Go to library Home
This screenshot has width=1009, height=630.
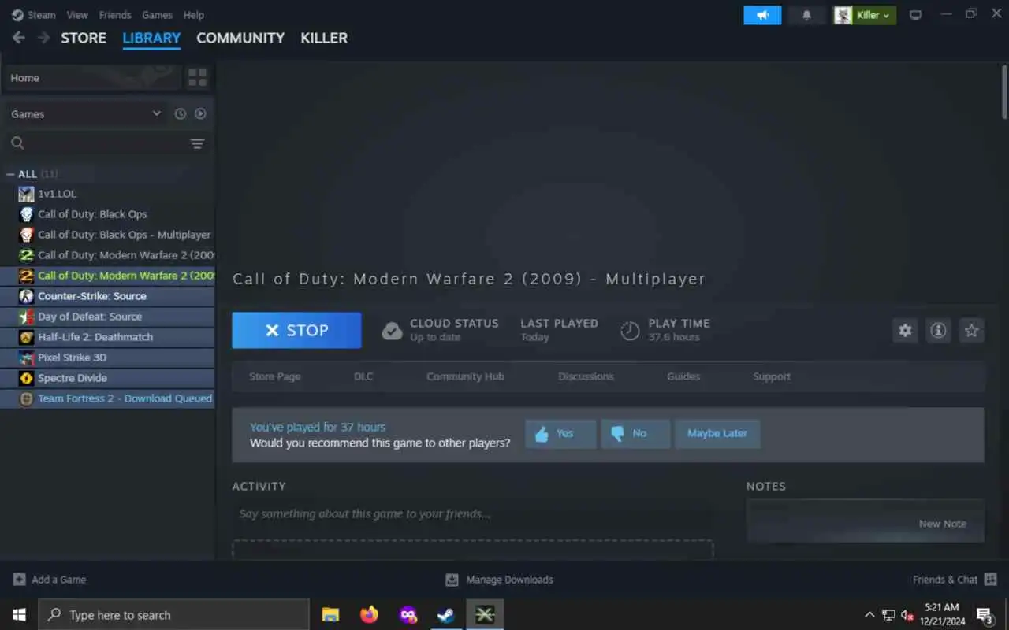[x=91, y=78]
